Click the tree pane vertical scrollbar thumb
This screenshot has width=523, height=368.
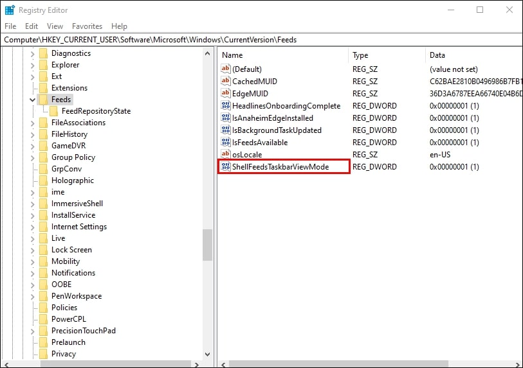(x=208, y=245)
